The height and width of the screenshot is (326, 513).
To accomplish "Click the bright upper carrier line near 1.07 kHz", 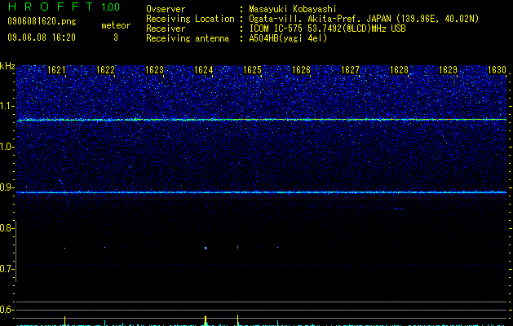I will pos(262,120).
